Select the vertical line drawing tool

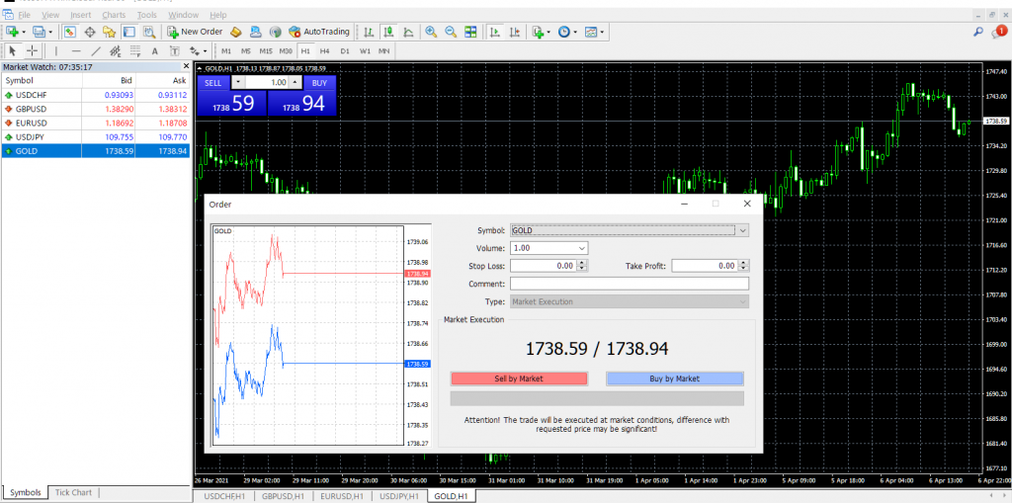pyautogui.click(x=56, y=51)
